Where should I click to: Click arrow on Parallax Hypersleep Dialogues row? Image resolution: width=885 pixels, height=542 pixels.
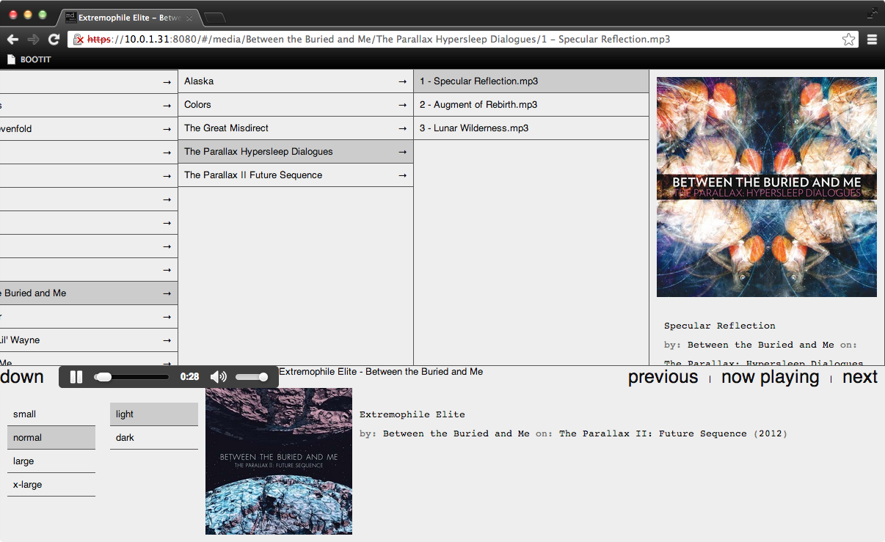(x=402, y=152)
